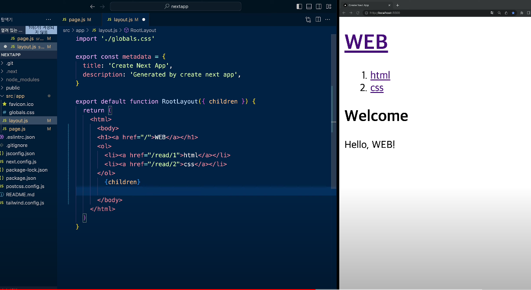Screen dimensions: 531x290
Task: Open next.config.js in the file tree
Action: [29, 162]
